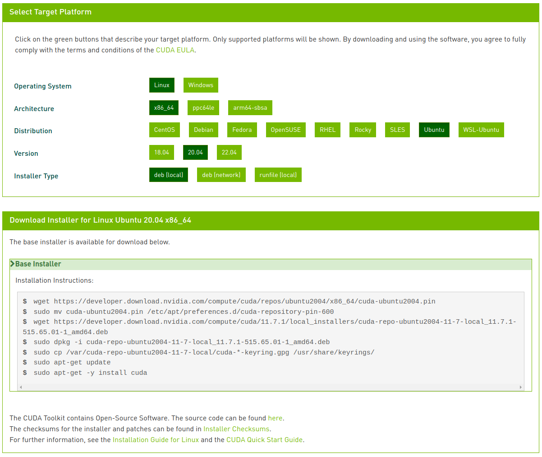Select SLES distribution
The height and width of the screenshot is (457, 542).
pos(398,130)
